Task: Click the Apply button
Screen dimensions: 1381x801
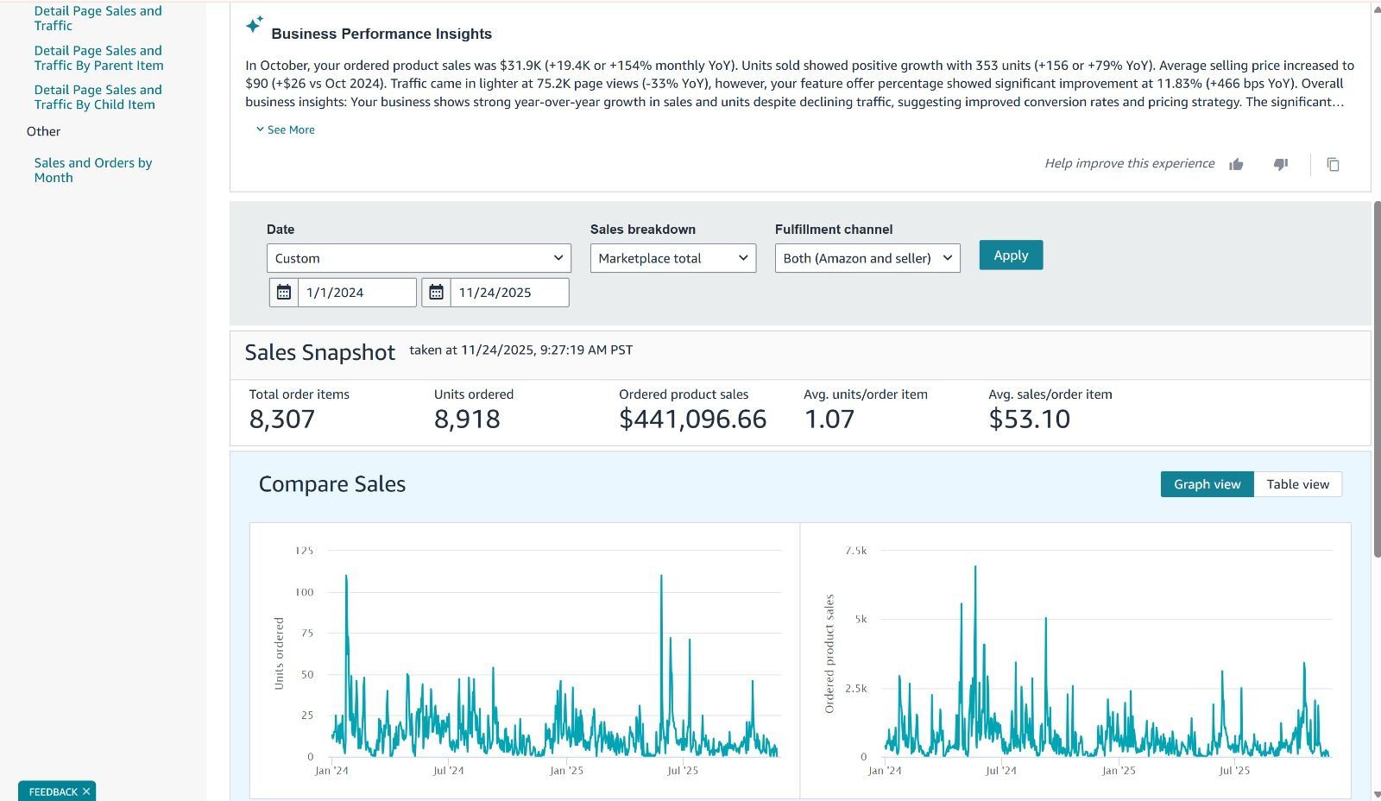Action: point(1011,255)
